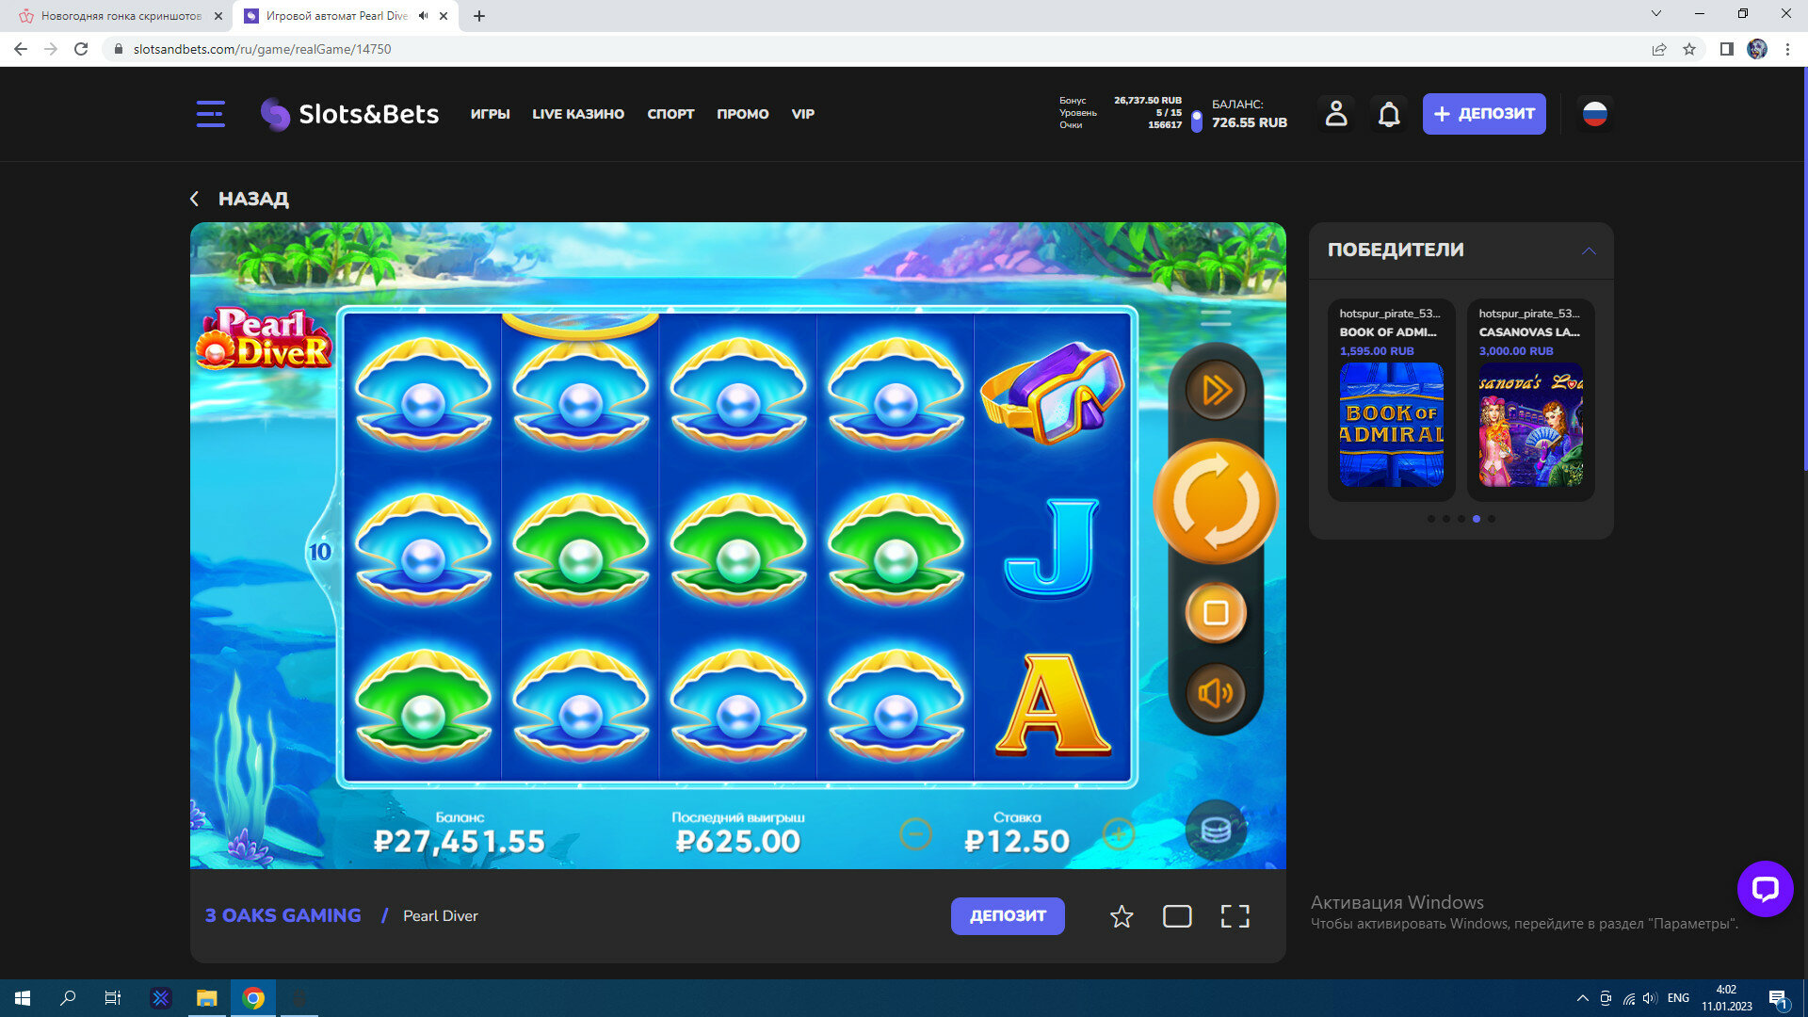Viewport: 1808px width, 1017px height.
Task: Open the LIVE КАЗИНО menu item
Action: tap(577, 114)
